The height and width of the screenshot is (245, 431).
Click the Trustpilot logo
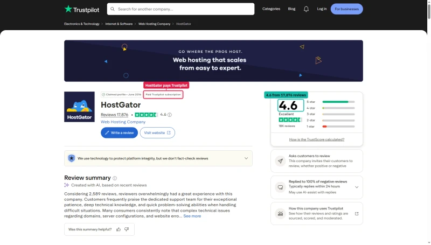[x=82, y=9]
